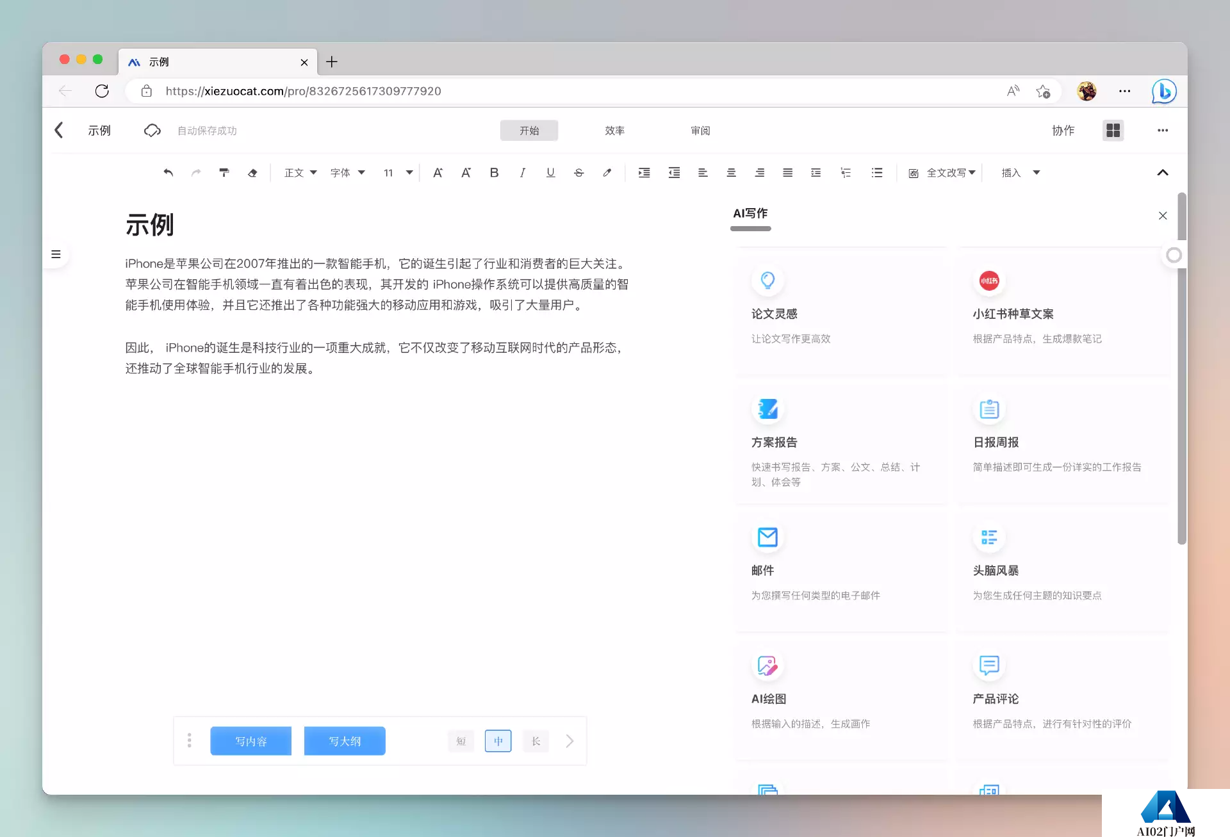1230x837 pixels.
Task: Open the 正文 paragraph style dropdown
Action: click(300, 172)
